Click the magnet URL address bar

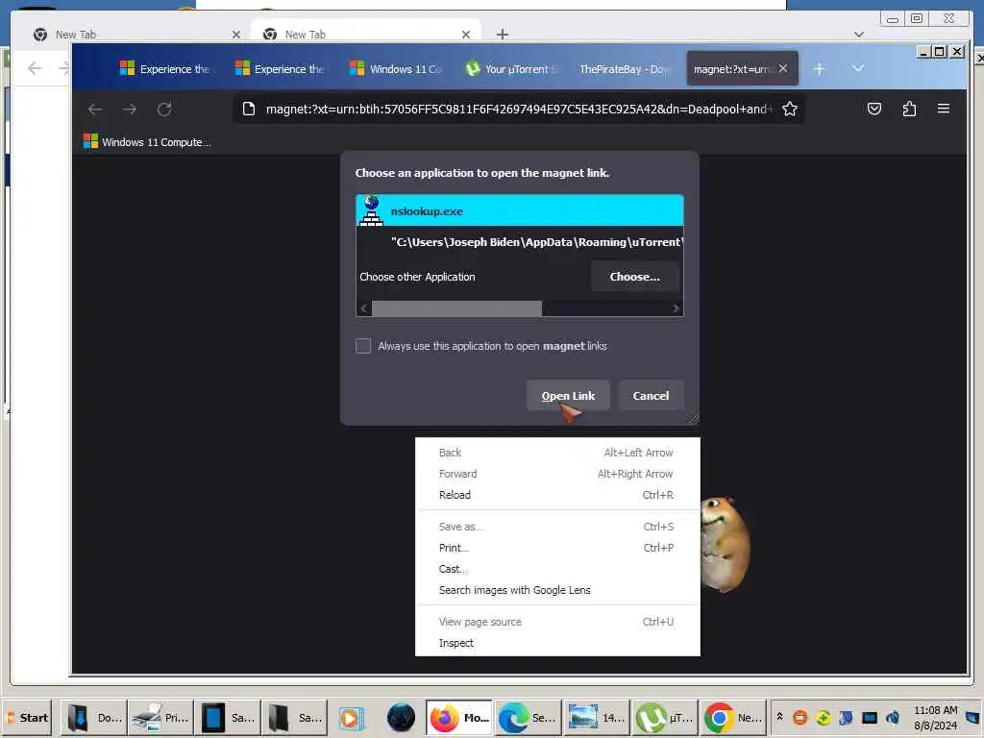(x=517, y=110)
